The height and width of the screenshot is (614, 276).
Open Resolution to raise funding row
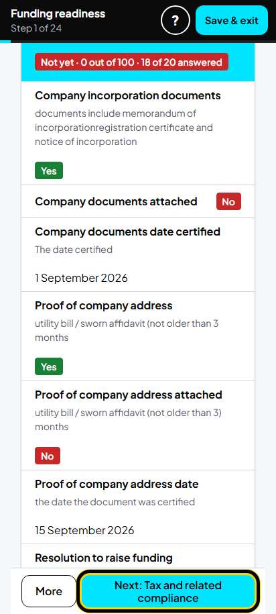click(138, 556)
